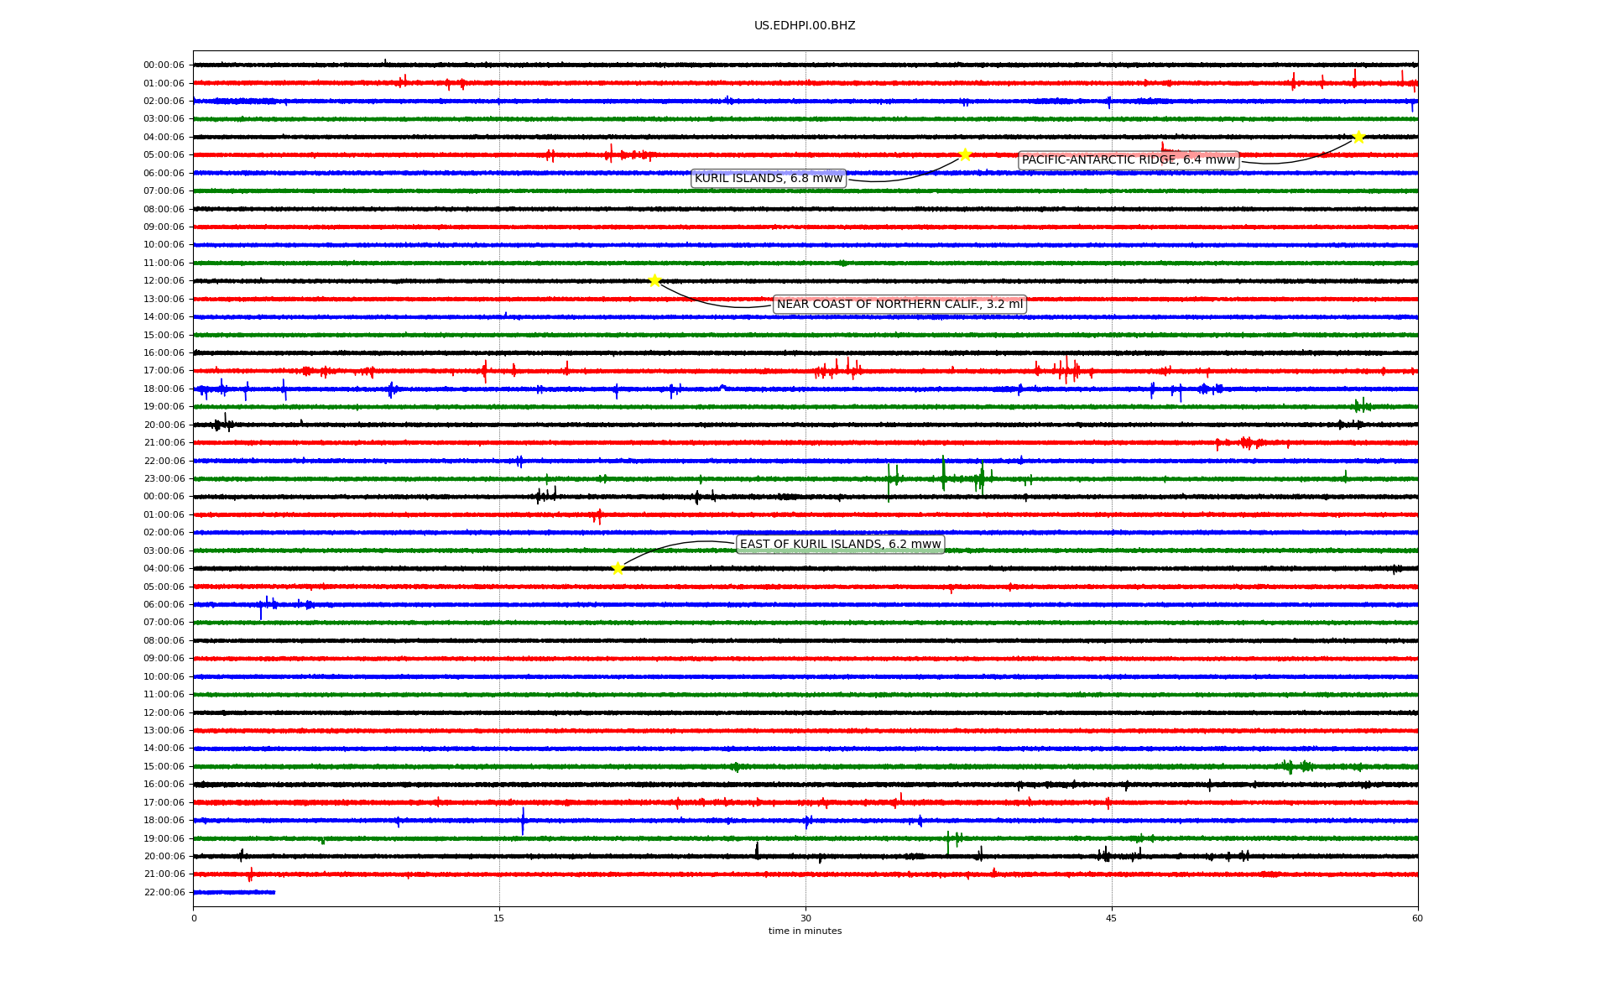
Task: Click 05:00:06 label on the Kuril Islands 6.8 star row
Action: point(164,155)
